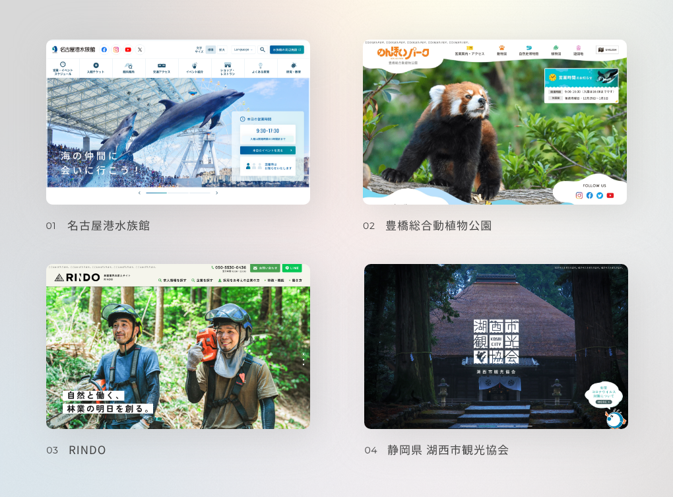Open the 入館チケット menu item
The image size is (673, 497).
[96, 68]
